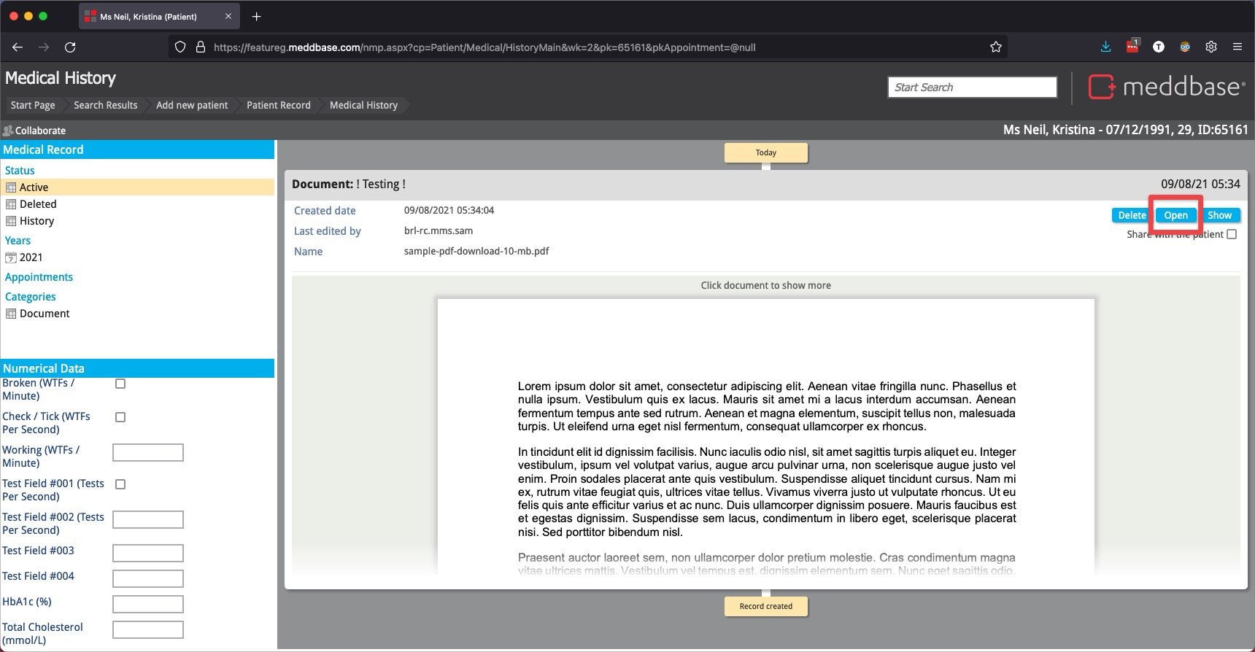Screen dimensions: 1255x652
Task: Open the Search Results breadcrumb
Action: coord(105,105)
